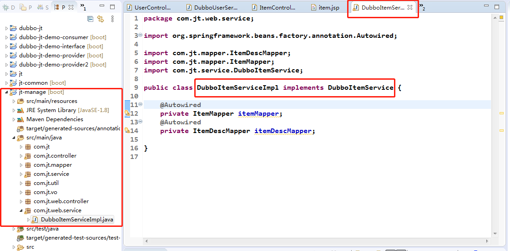Click DubboItemServiceImpl class name in code
The height and width of the screenshot is (251, 510).
pyautogui.click(x=238, y=87)
